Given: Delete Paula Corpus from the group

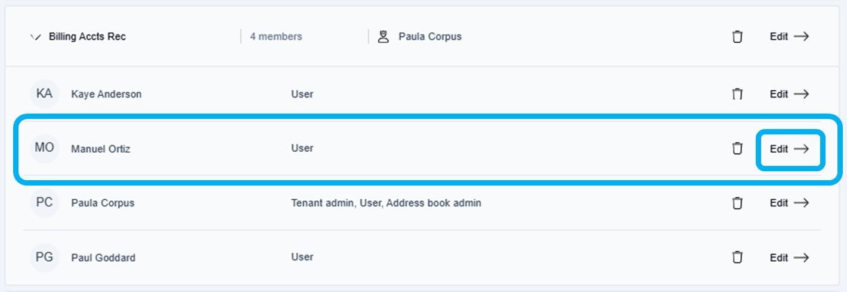Looking at the screenshot, I should coord(737,203).
